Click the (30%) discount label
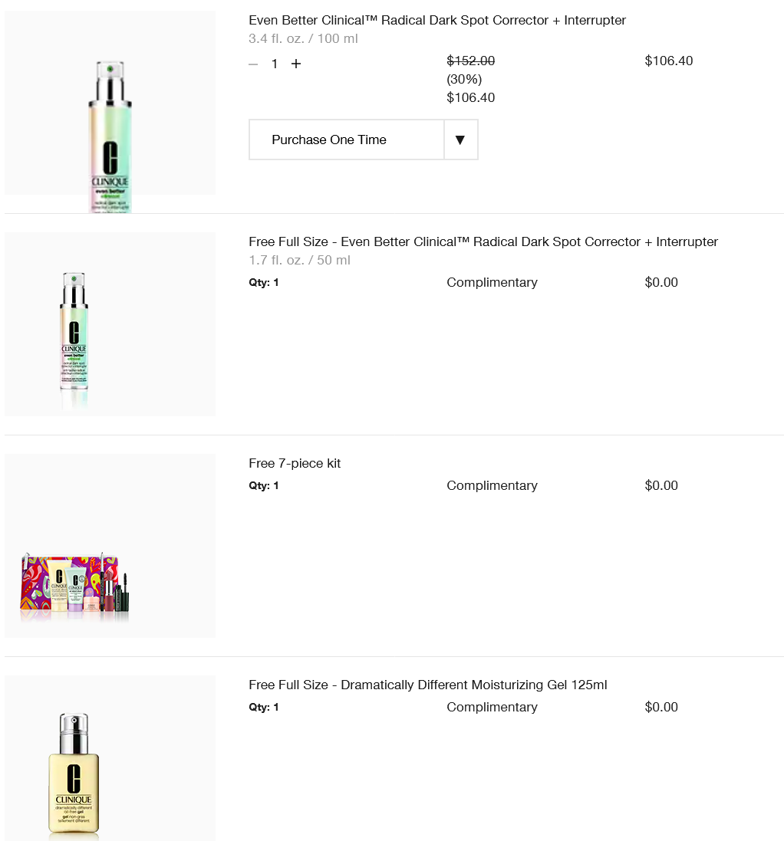 pos(464,80)
